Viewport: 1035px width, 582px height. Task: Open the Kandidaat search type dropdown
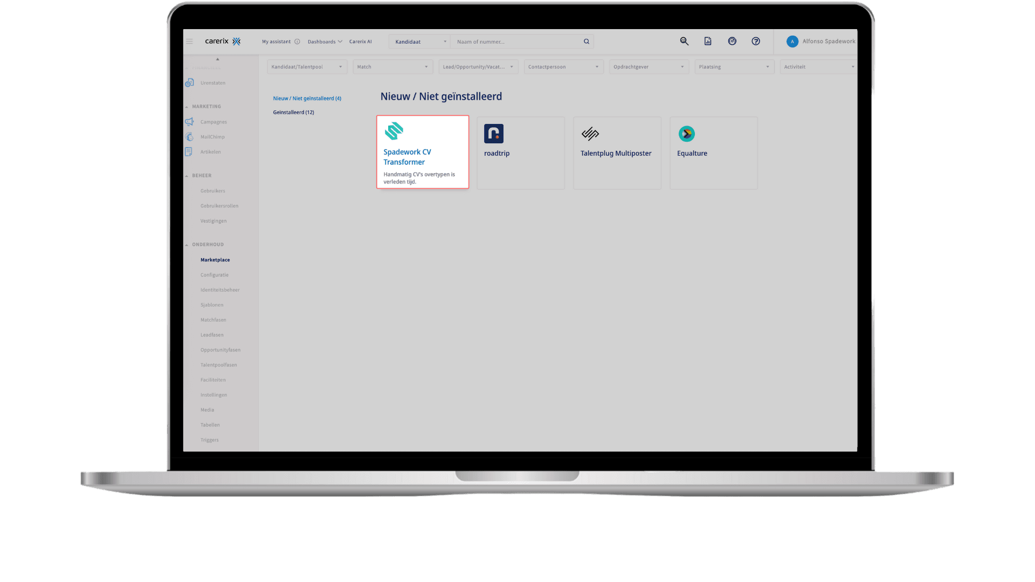coord(420,41)
